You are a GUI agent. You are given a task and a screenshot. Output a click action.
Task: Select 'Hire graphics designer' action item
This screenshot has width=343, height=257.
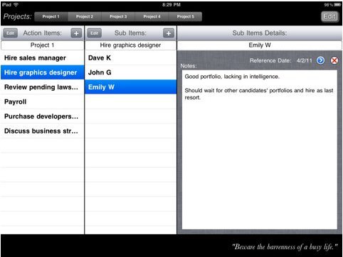click(x=42, y=72)
